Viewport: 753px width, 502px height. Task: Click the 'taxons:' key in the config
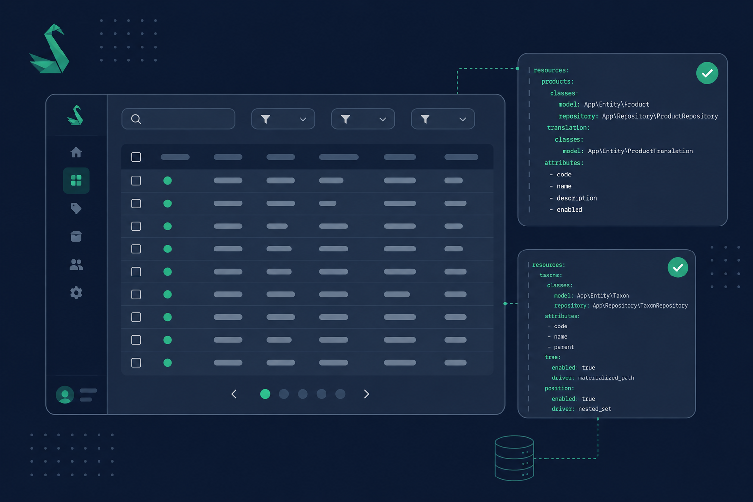(x=551, y=276)
